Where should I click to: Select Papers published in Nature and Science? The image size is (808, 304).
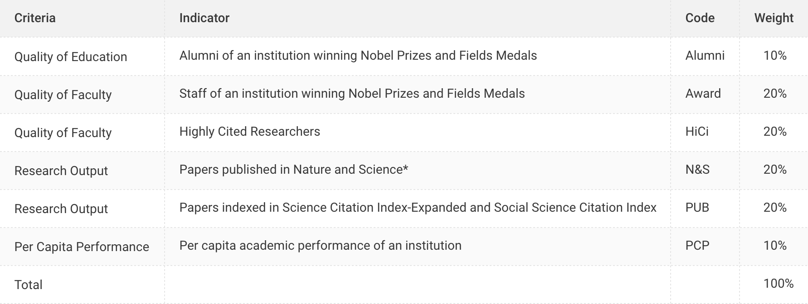293,170
